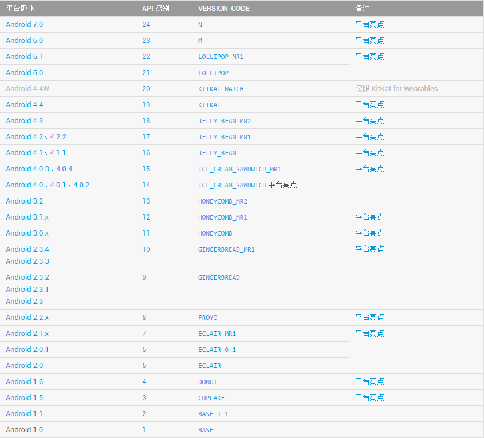Open the Android 2.3 link

click(x=25, y=302)
